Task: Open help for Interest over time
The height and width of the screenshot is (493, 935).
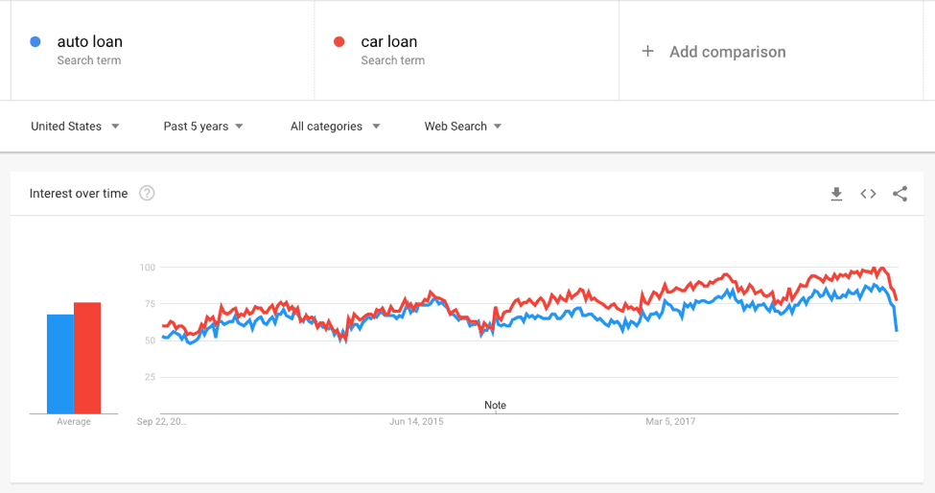Action: (147, 193)
